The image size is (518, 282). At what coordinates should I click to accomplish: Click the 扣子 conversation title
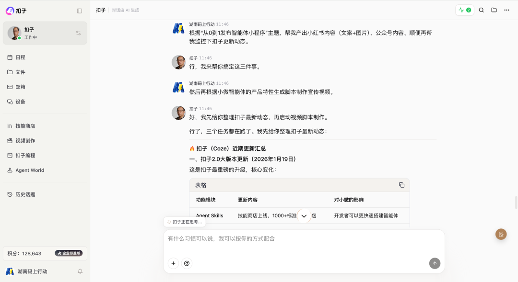click(101, 10)
